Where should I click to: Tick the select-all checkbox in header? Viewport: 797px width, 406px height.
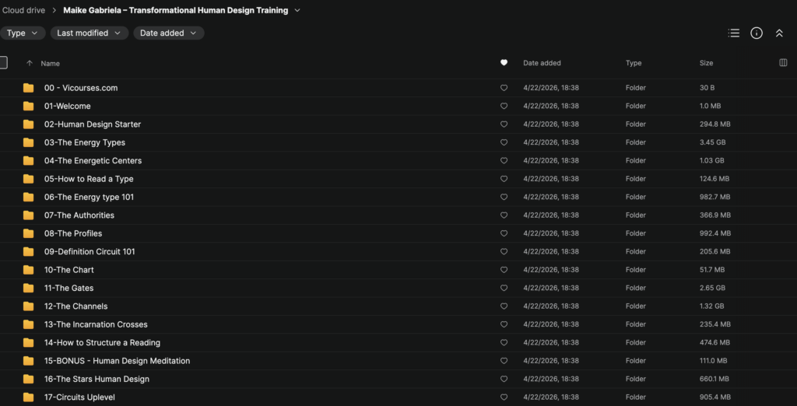click(x=3, y=63)
